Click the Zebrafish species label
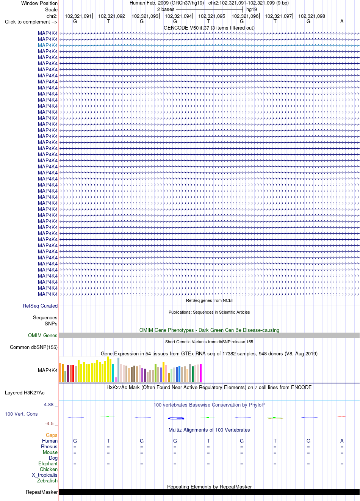The image size is (360, 501). [47, 481]
